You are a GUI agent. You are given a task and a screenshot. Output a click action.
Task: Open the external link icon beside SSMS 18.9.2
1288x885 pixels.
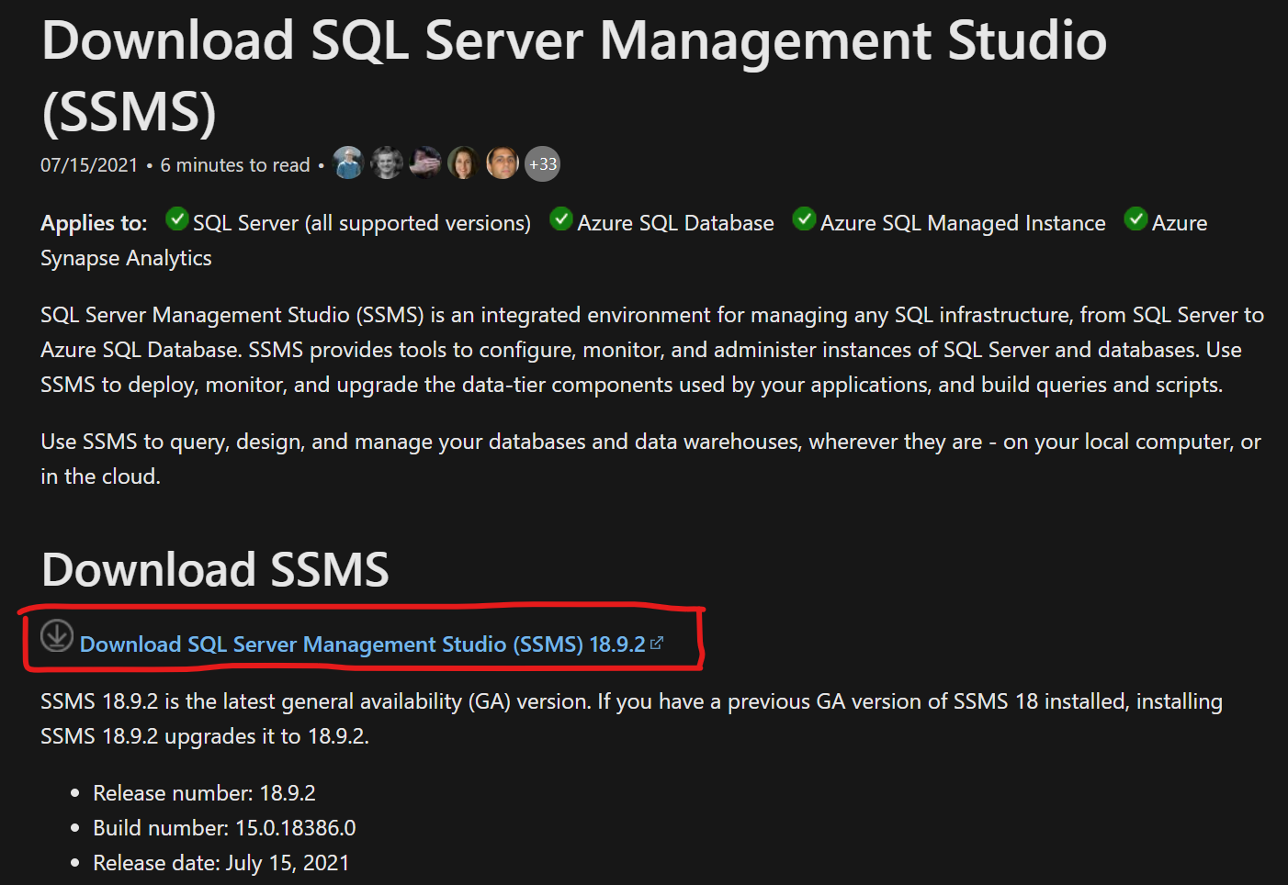[655, 643]
